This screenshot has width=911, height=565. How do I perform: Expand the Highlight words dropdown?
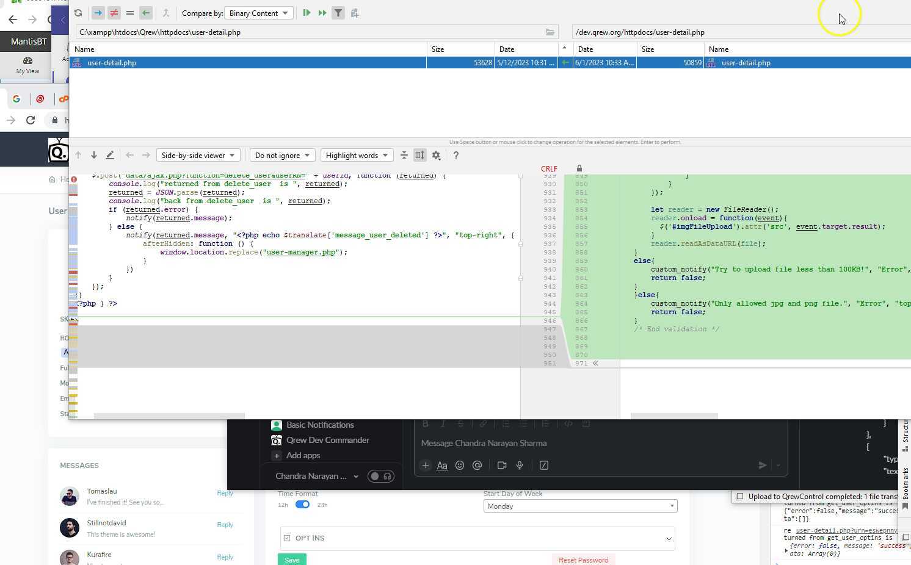pos(357,156)
